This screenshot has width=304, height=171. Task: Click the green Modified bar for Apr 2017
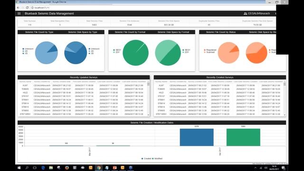(x=243, y=137)
